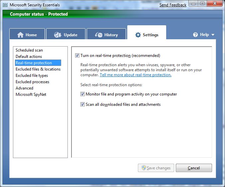Click the Save changes button
Viewport: 225px width, 187px height.
pos(156,168)
